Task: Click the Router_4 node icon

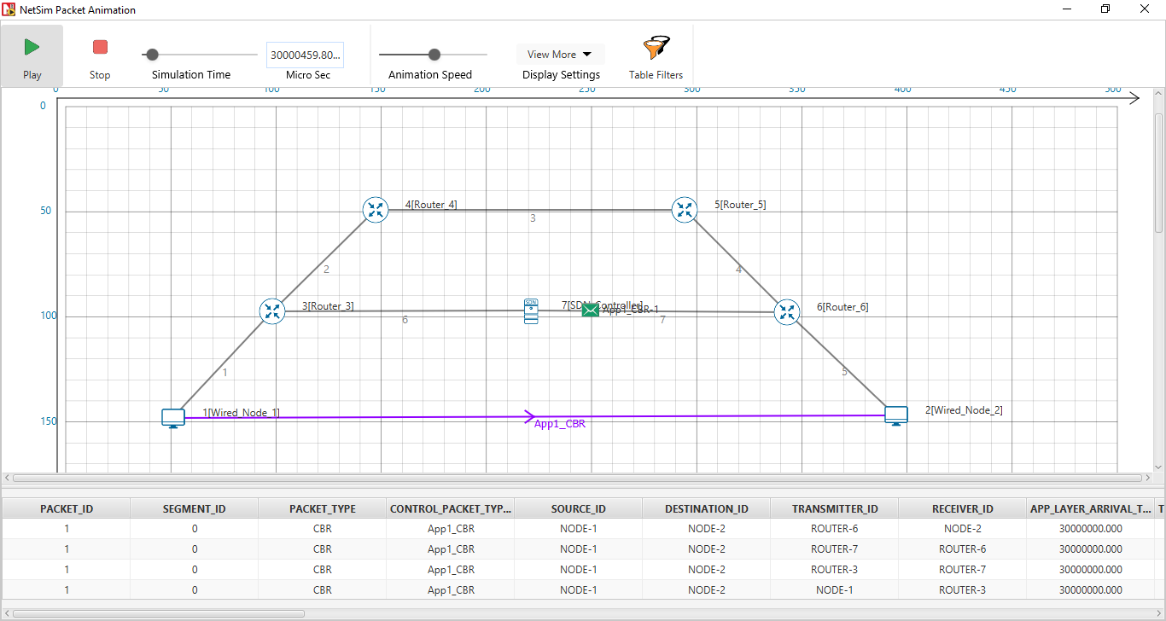Action: point(376,210)
